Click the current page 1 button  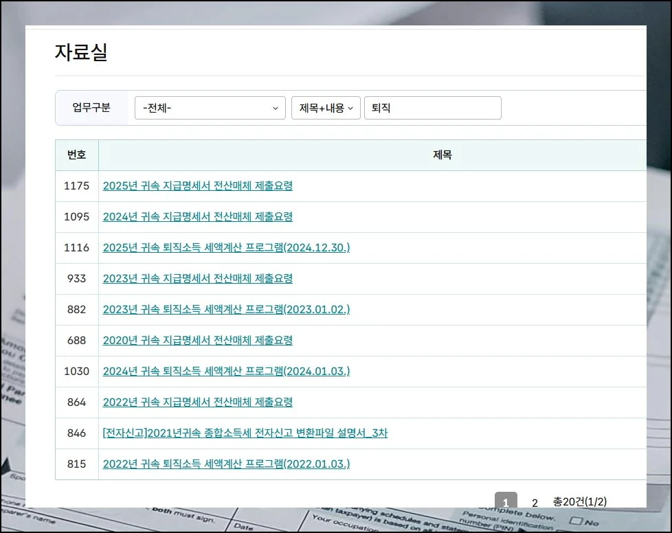click(x=506, y=502)
